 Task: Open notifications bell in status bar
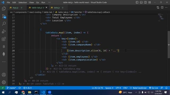pos(166,88)
